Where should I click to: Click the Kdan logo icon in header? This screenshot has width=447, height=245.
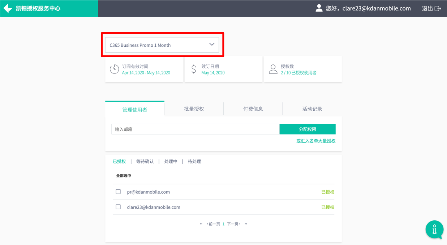coord(8,8)
